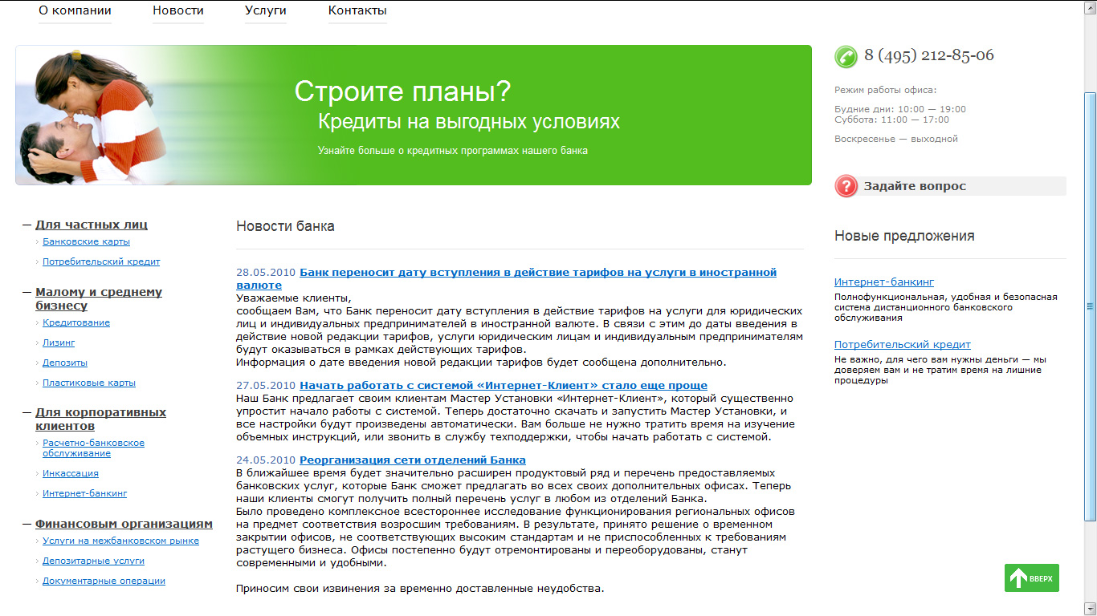1097x616 pixels.
Task: Click the green ВВЕРХ up arrow button
Action: point(1032,577)
